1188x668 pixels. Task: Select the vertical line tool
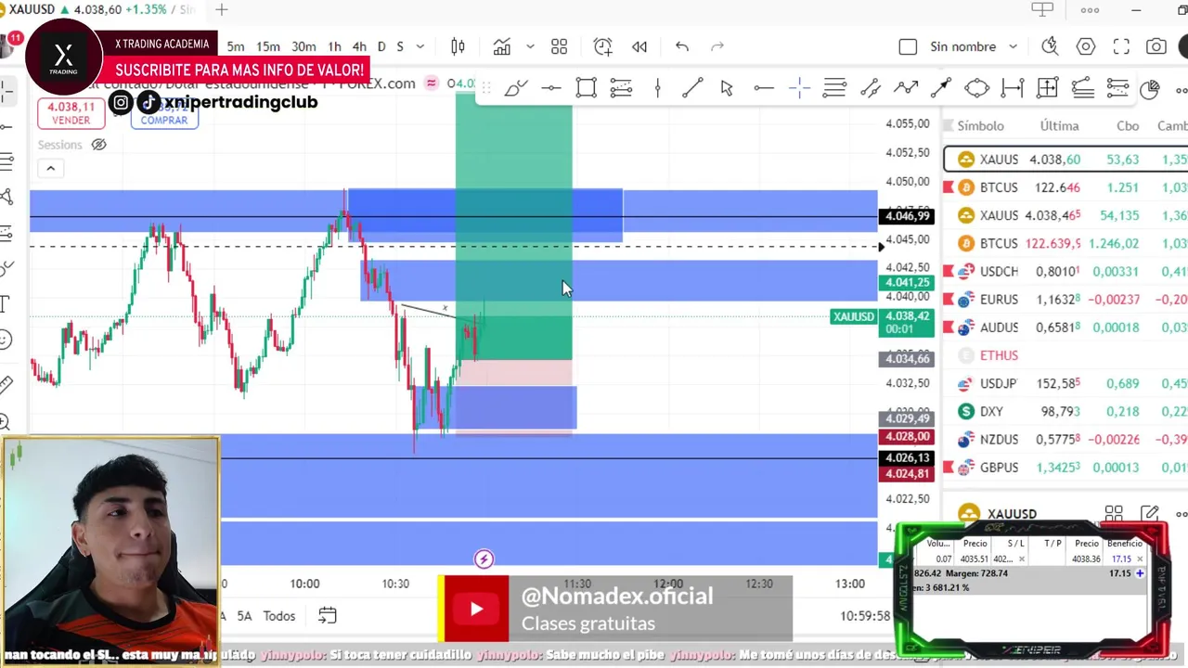[x=657, y=88]
